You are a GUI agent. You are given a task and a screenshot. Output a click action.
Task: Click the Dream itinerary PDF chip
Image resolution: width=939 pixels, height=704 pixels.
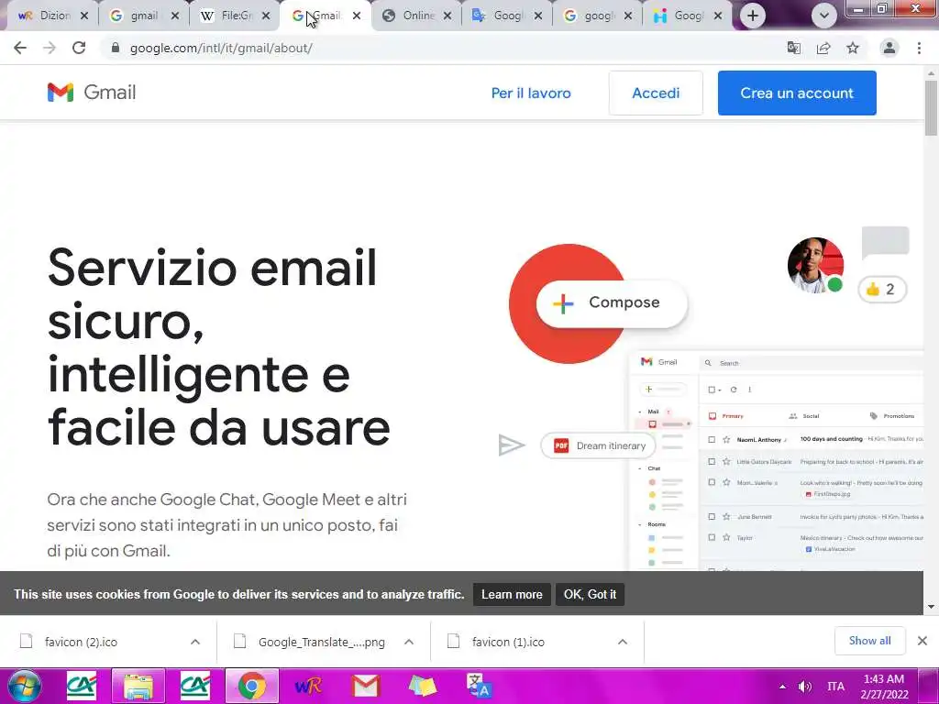pyautogui.click(x=598, y=445)
